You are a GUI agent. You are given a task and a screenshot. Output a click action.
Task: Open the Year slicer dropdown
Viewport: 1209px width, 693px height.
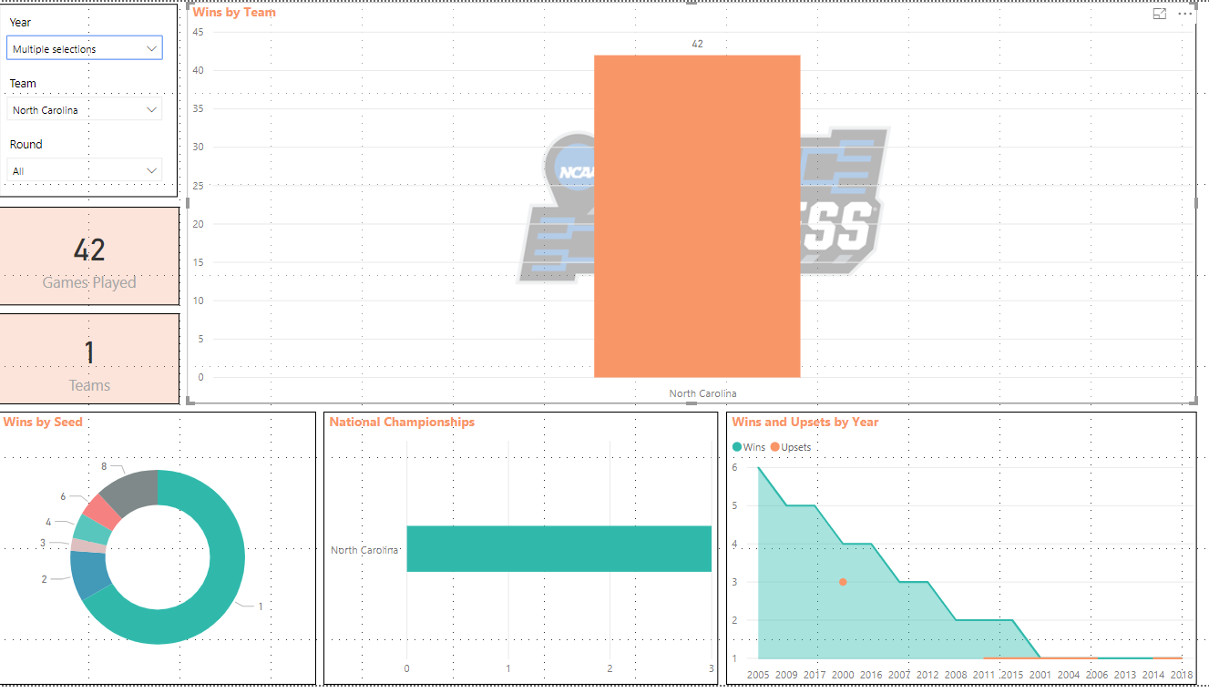[x=85, y=48]
